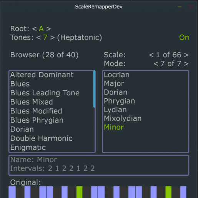Go to the next Scale arrow
The image size is (198, 198).
point(186,55)
